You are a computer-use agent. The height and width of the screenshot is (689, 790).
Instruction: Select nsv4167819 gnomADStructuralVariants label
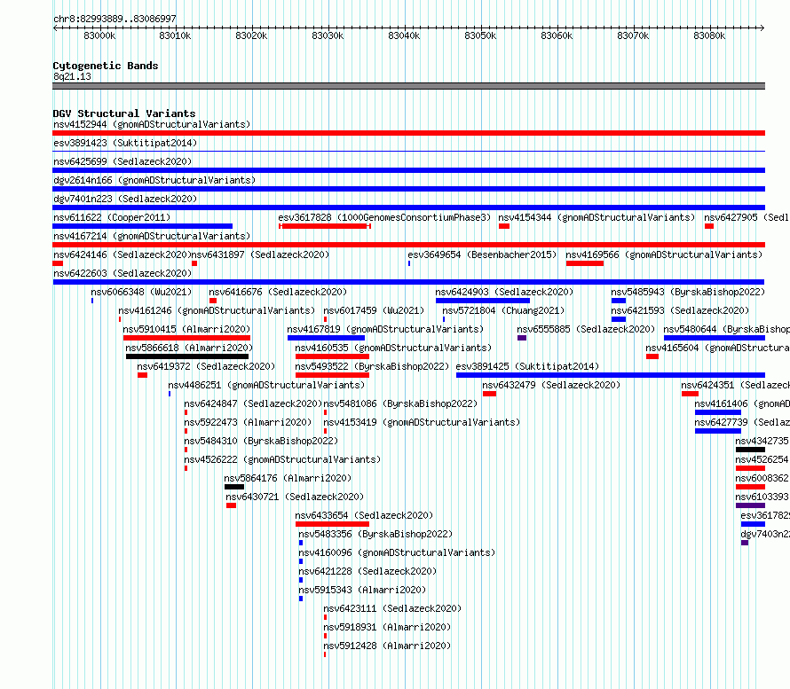[x=385, y=329]
